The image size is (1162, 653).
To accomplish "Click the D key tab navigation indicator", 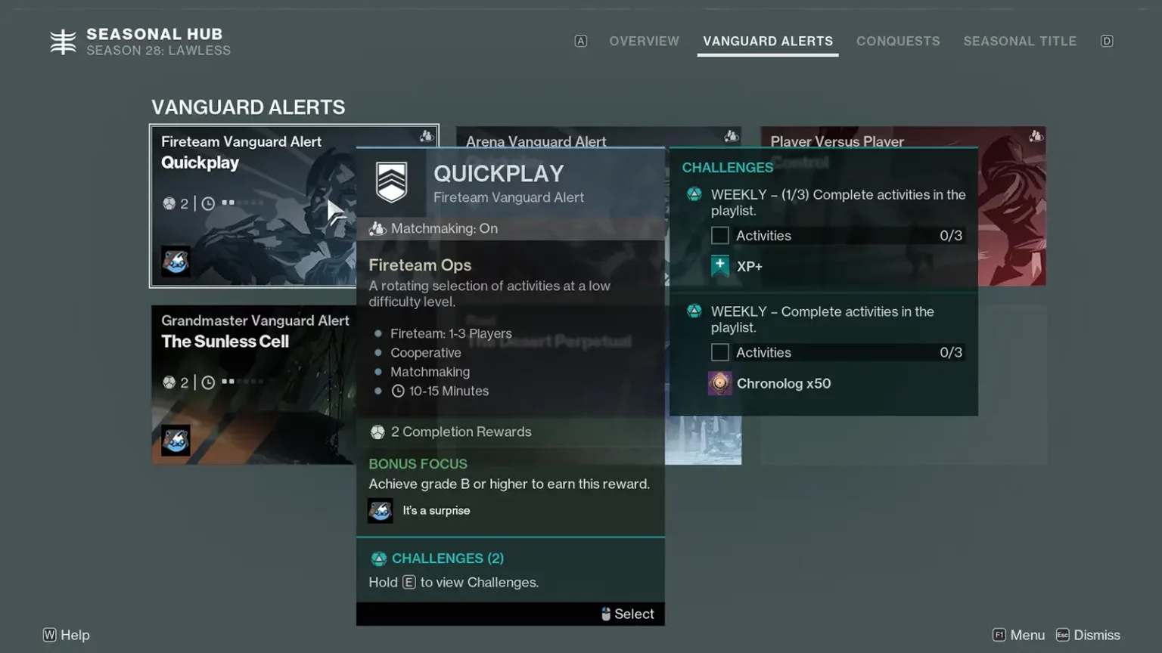I will [1107, 41].
